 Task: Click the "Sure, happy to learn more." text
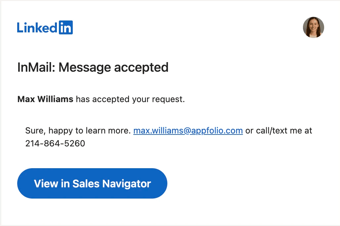(x=78, y=131)
